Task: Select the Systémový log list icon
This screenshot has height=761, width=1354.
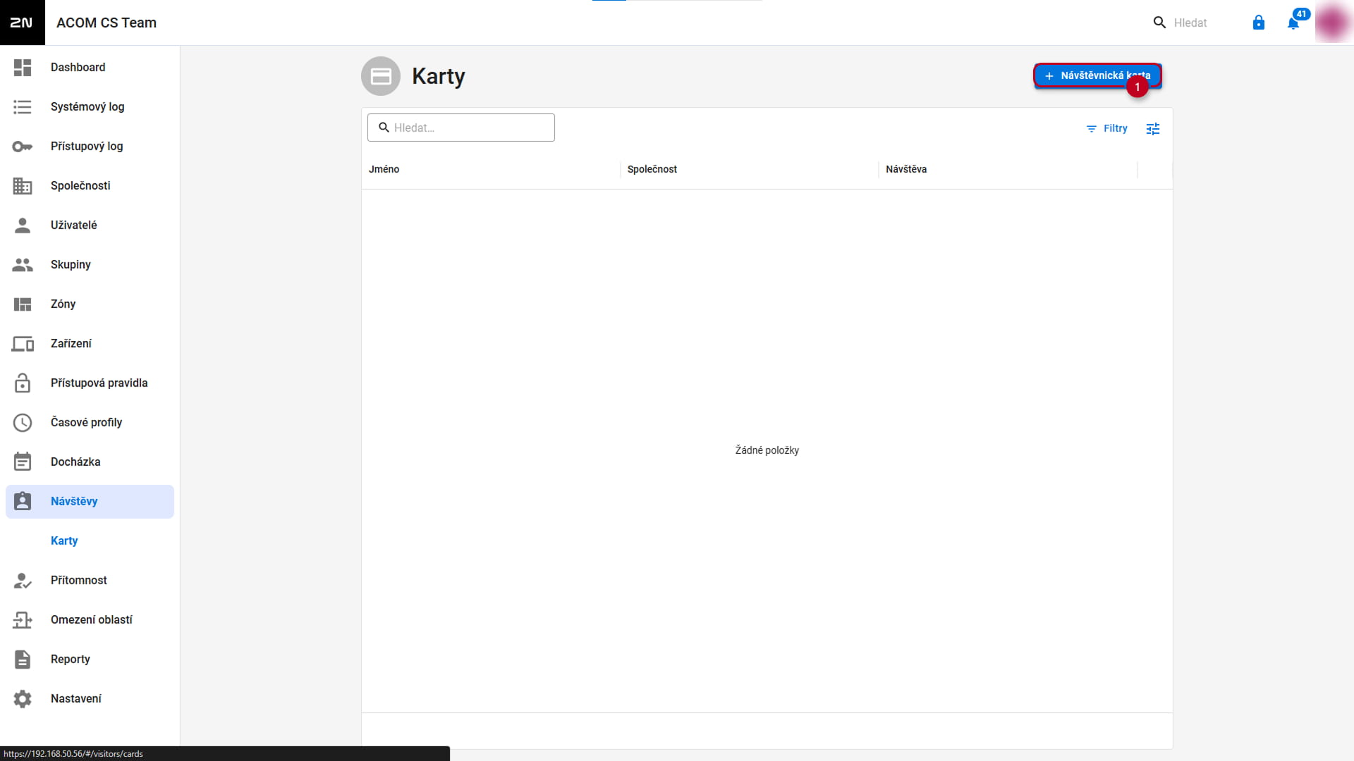Action: pos(23,107)
